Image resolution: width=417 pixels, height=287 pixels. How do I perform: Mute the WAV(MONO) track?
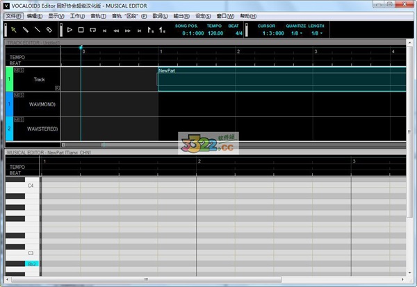pyautogui.click(x=16, y=95)
